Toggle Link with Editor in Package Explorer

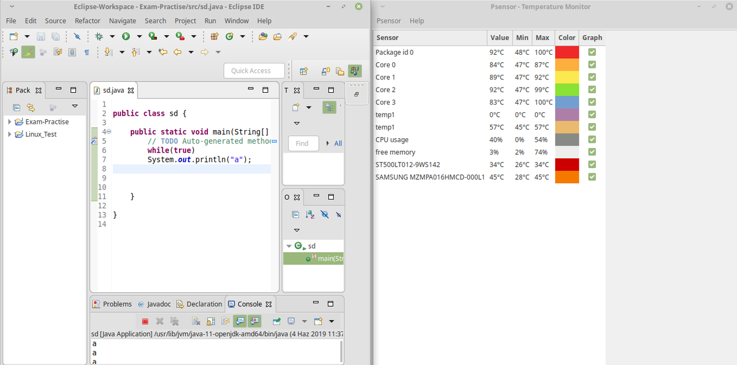tap(31, 107)
